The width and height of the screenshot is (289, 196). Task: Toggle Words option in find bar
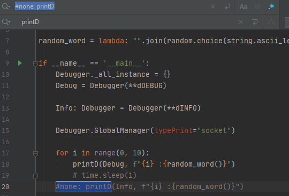(257, 7)
